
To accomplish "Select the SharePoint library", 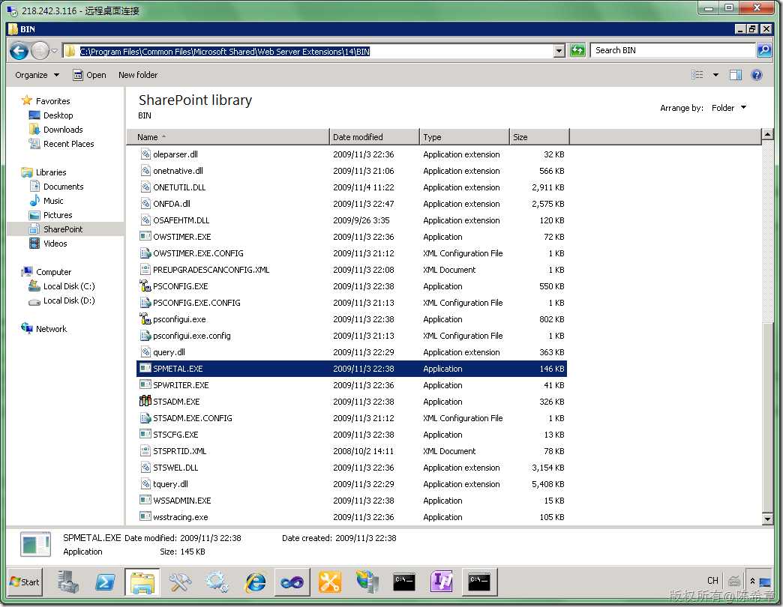I will [63, 229].
